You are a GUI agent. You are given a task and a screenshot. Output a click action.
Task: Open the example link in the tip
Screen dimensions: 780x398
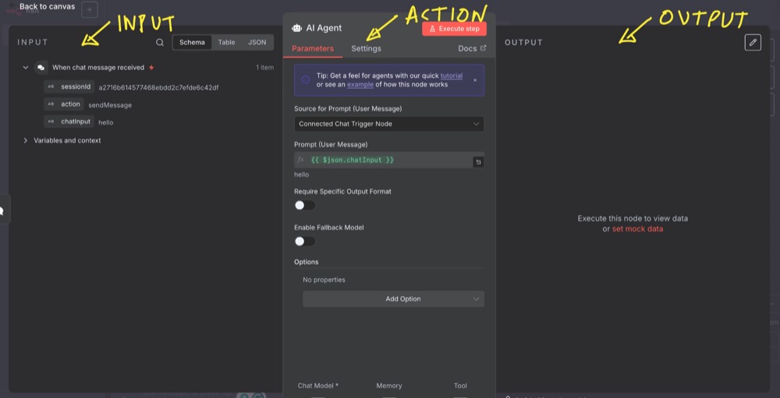(360, 84)
